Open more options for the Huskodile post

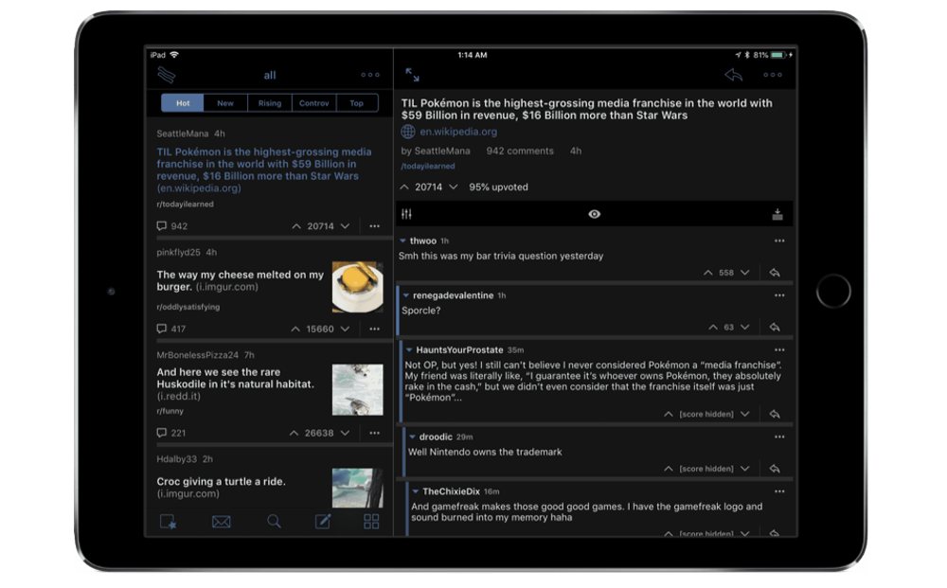tap(374, 433)
